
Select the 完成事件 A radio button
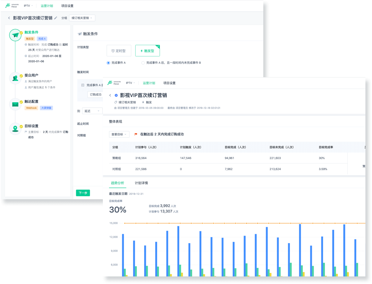click(x=108, y=63)
